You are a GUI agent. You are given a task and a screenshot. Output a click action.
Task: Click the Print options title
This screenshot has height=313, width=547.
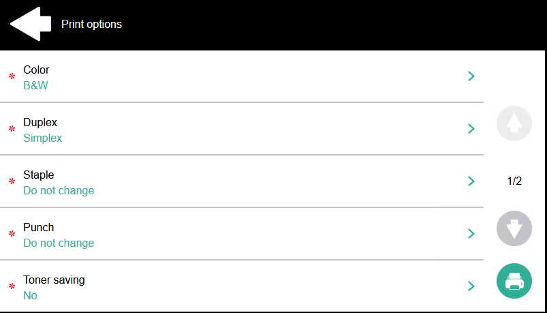92,25
